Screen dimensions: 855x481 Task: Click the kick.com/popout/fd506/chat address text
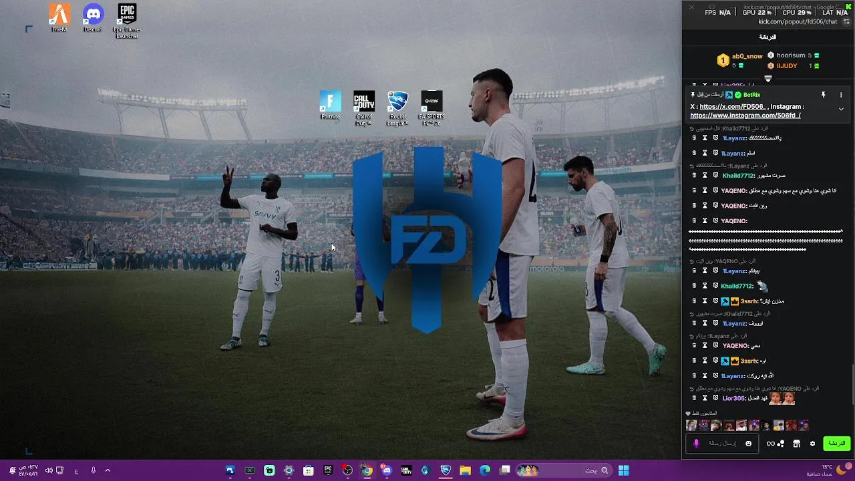798,21
